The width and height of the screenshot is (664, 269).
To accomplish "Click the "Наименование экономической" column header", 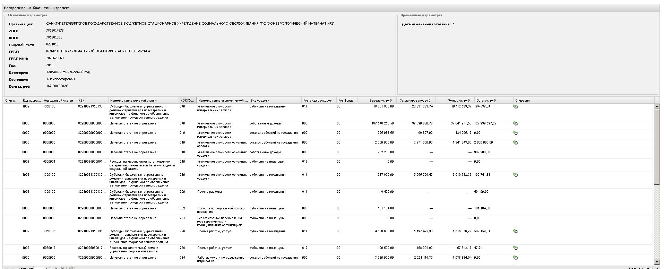I will point(223,101).
